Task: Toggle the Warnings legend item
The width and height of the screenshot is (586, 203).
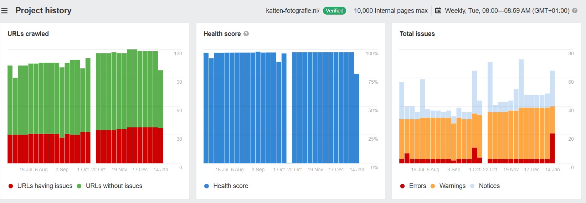Action: pos(448,186)
